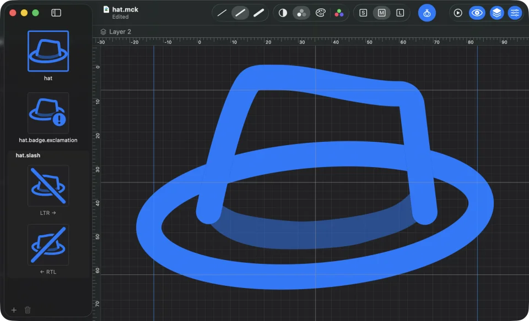Select the small S symbol scale
This screenshot has height=321, width=529.
(363, 13)
